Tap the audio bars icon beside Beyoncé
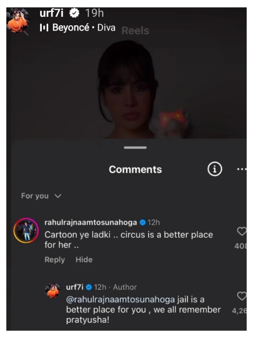253x337 pixels. 44,28
